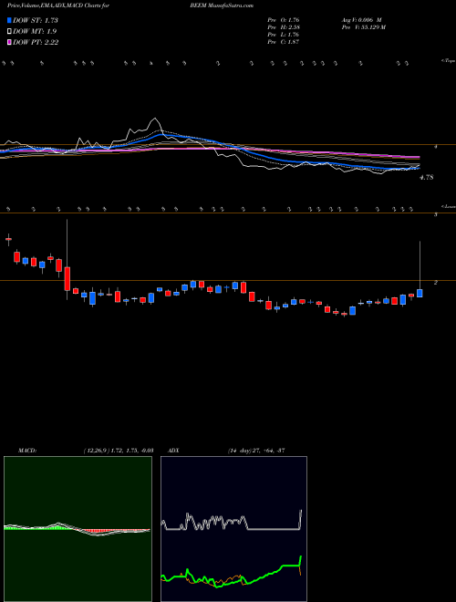The image size is (456, 602).
Task: Click the white DOW MT legend swatch
Action: click(x=10, y=32)
